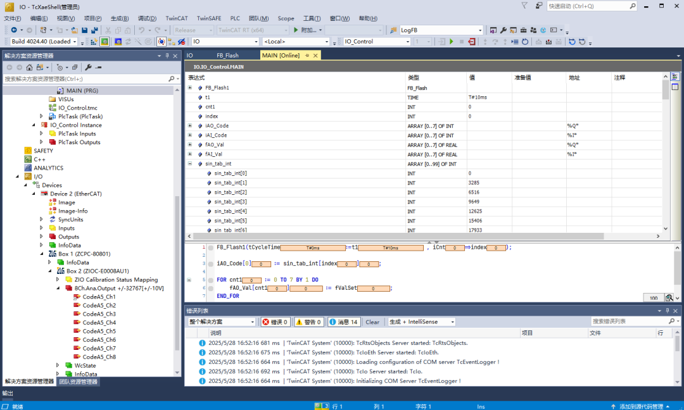The image size is (684, 410).
Task: Toggle breakpoint on code line 3
Action: pos(211,264)
